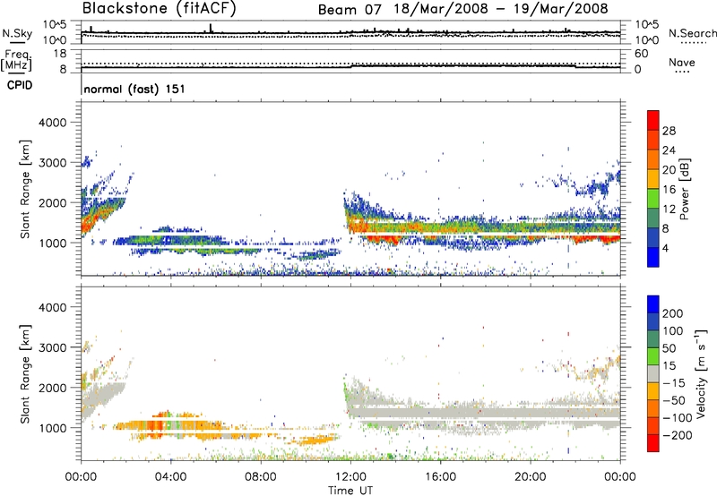
Task: Click the "CPID" row label
Action: tap(20, 85)
